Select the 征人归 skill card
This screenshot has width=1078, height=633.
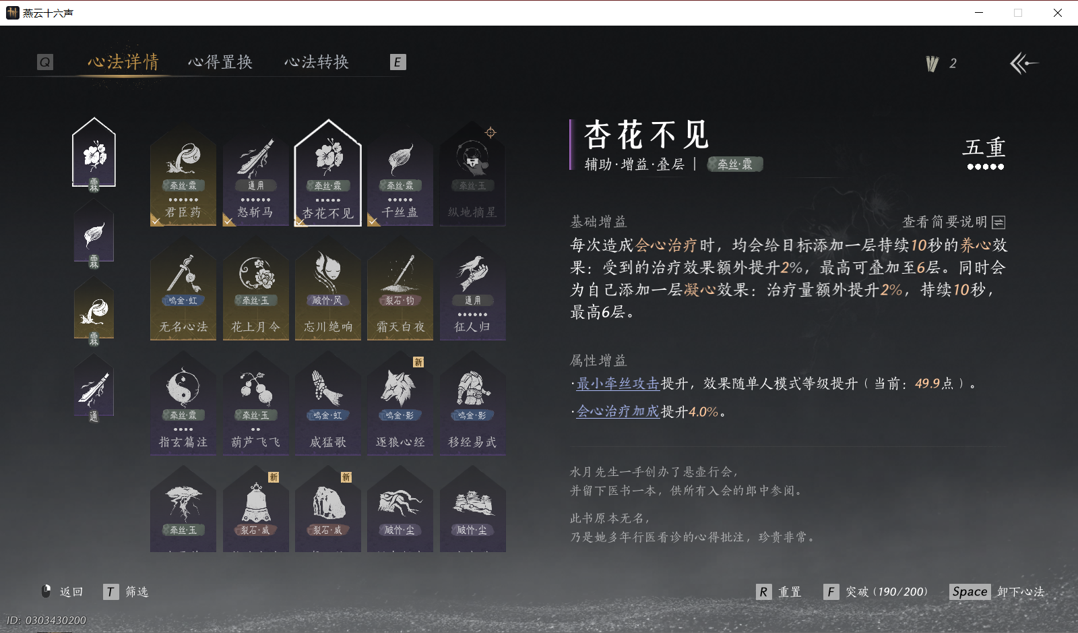(473, 289)
